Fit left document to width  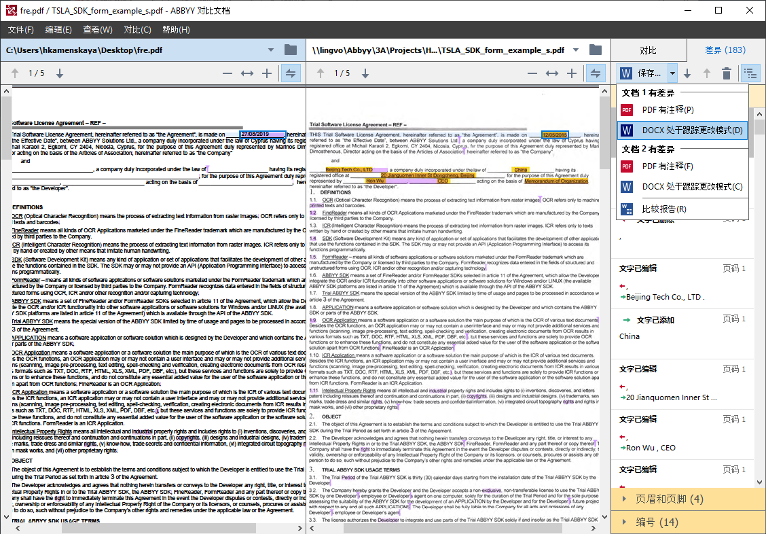[247, 73]
